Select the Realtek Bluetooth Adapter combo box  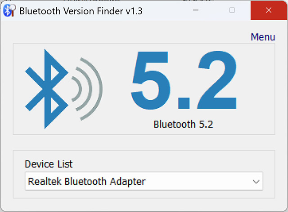click(144, 181)
